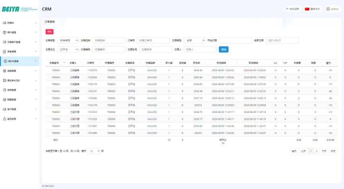The image size is (344, 189).
Task: Click the 待办任务 flag icon in header
Action: 287,9
